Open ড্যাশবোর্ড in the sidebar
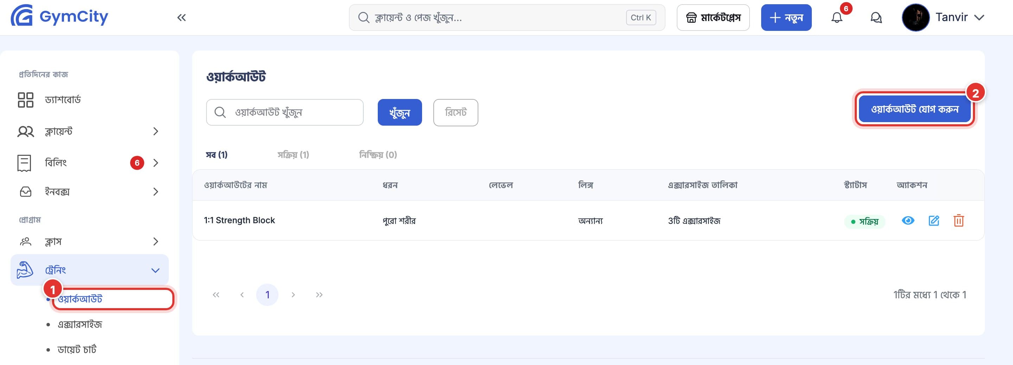Viewport: 1013px width, 365px height. [63, 100]
